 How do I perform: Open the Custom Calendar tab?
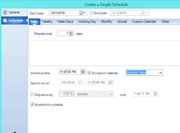(x=144, y=22)
